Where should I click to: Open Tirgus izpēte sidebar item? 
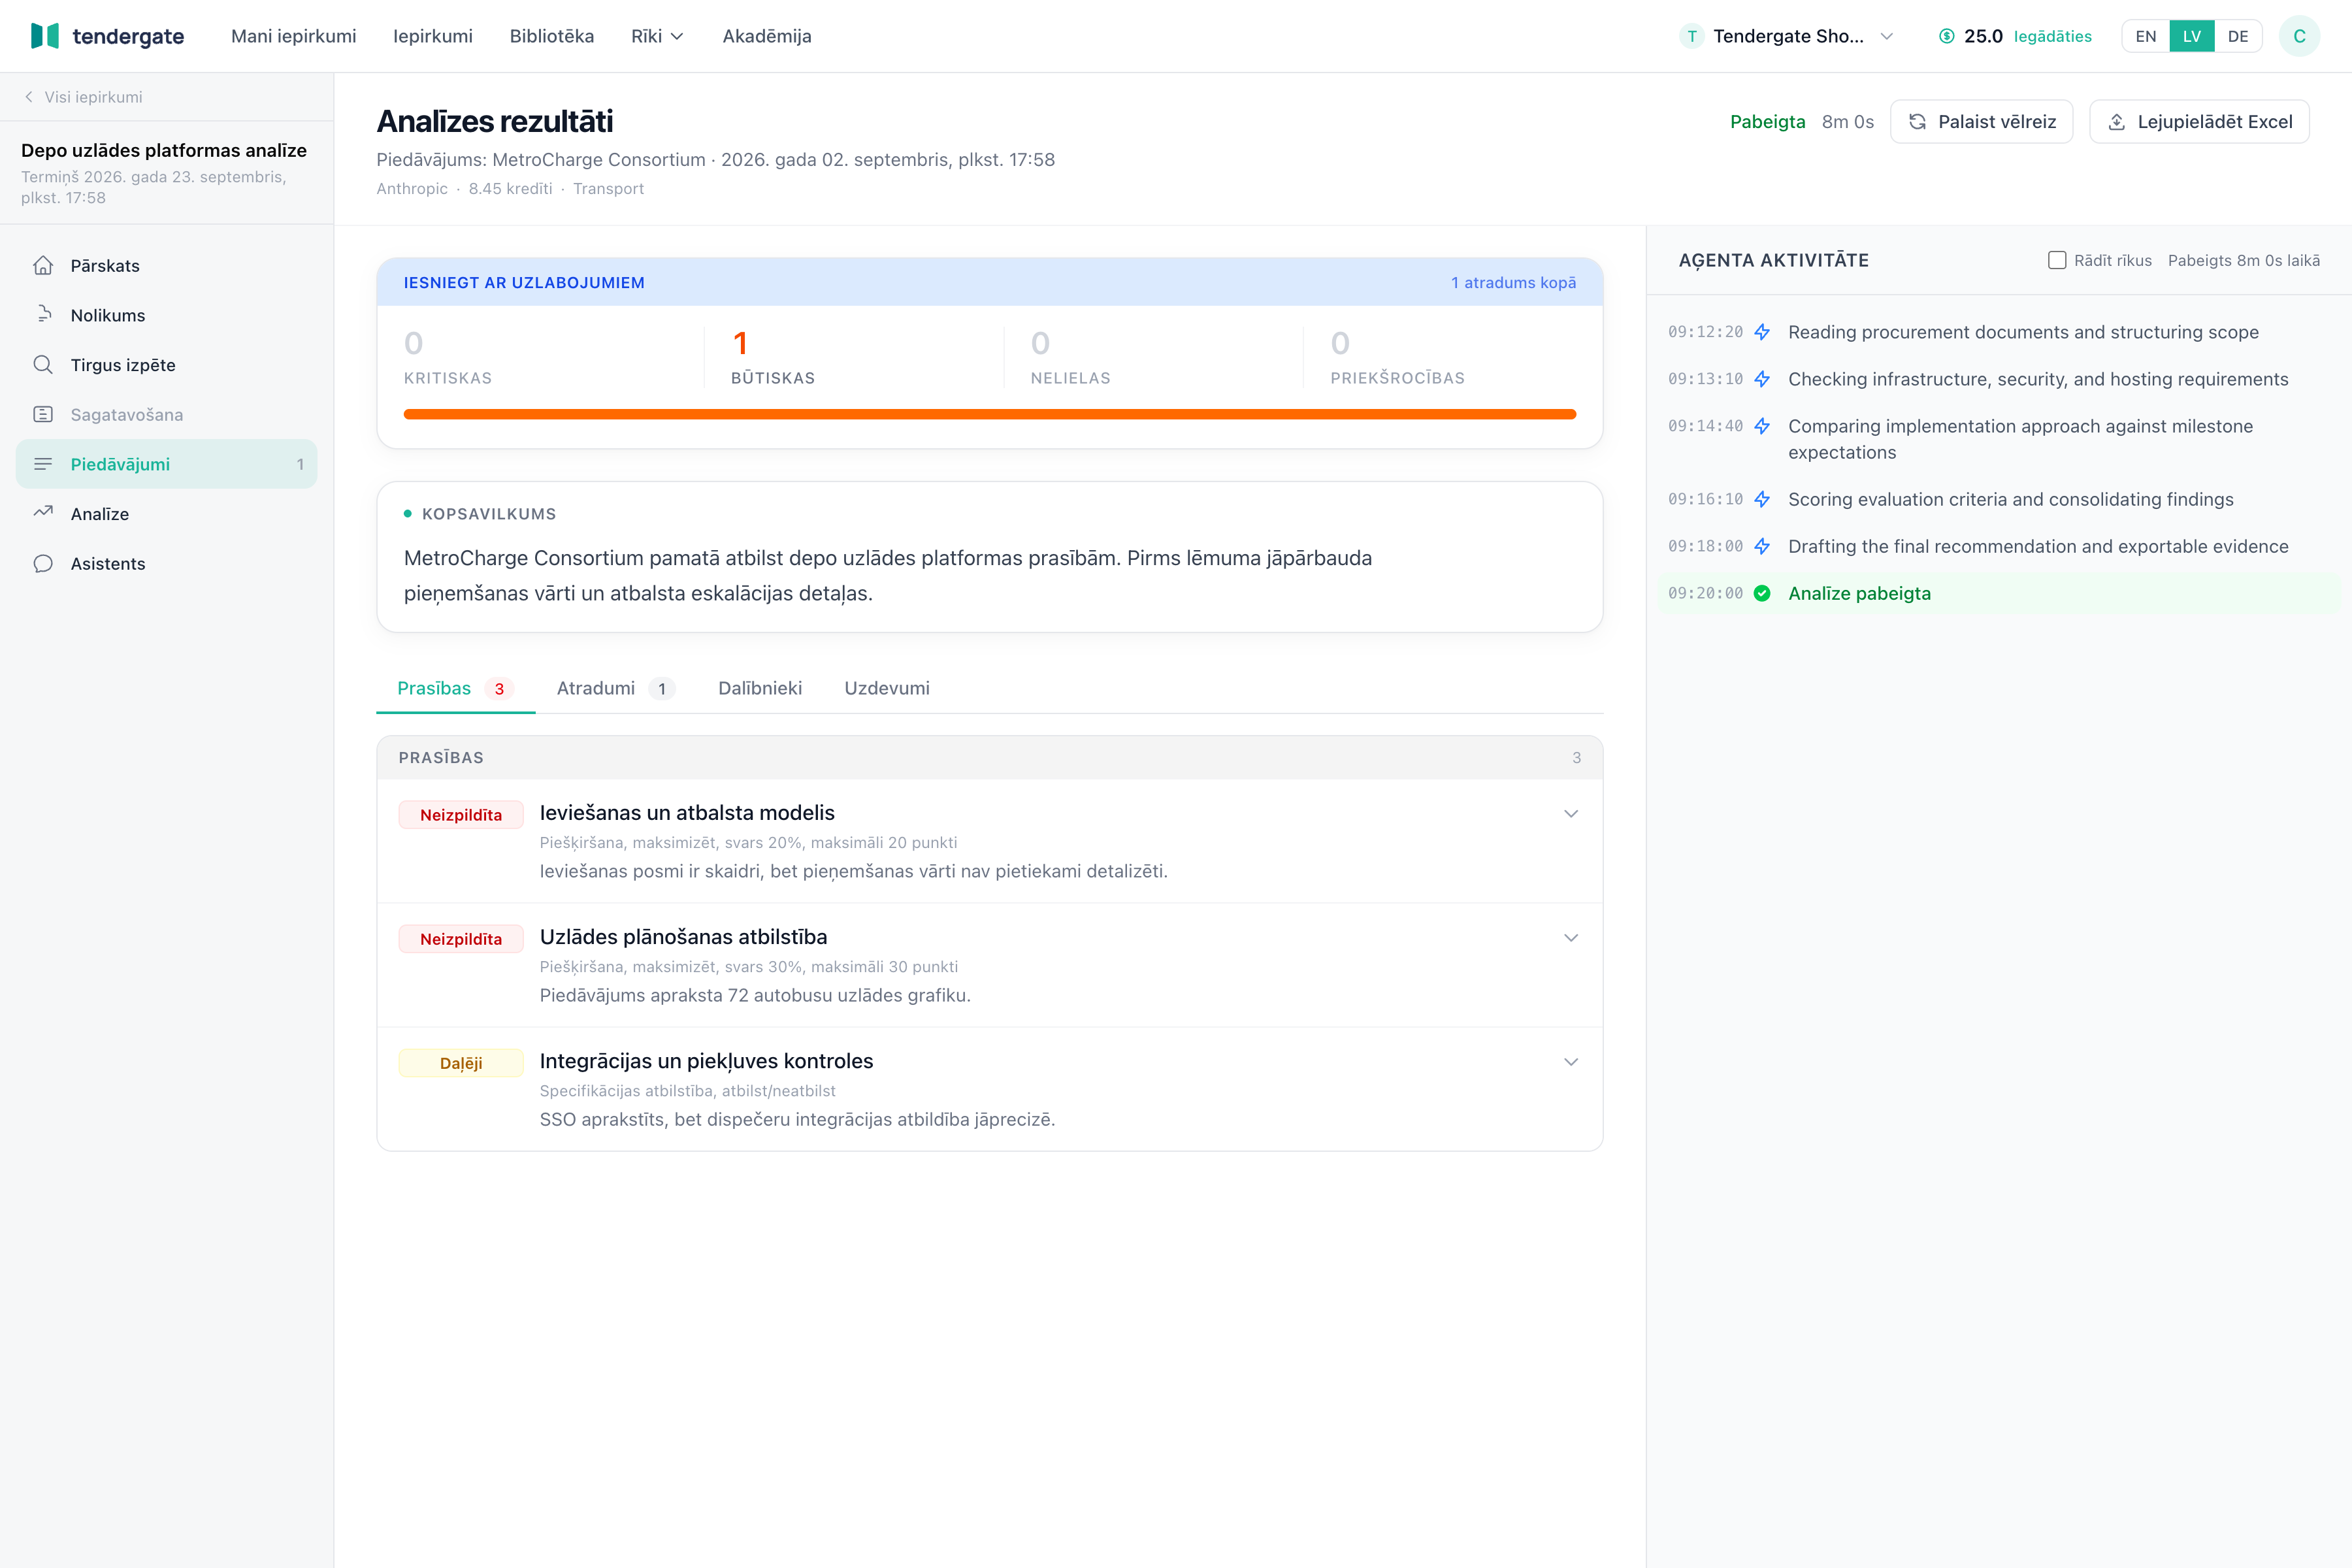[167, 365]
